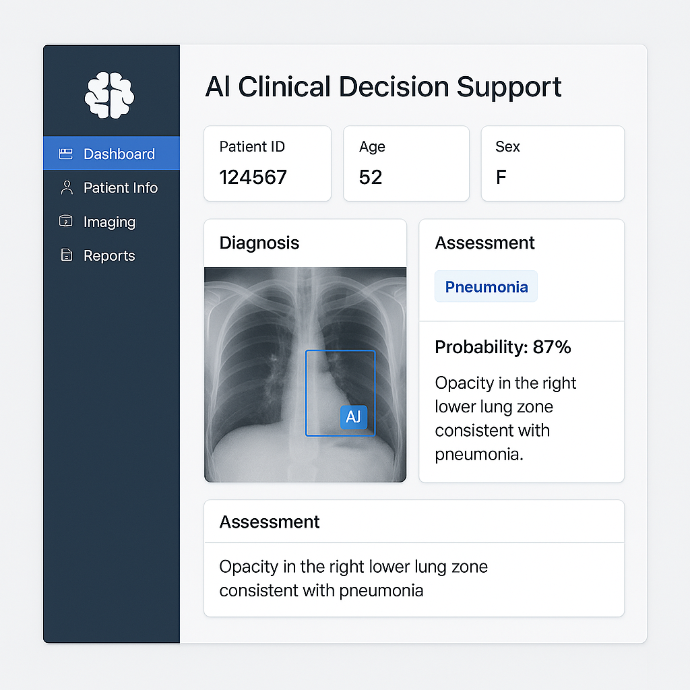Click the brain logo in the sidebar

[x=110, y=95]
